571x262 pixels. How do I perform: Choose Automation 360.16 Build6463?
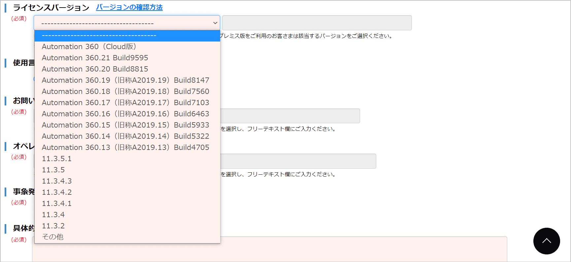point(127,114)
